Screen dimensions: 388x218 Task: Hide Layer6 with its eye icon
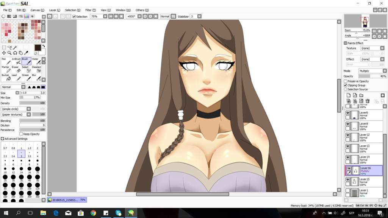click(348, 113)
